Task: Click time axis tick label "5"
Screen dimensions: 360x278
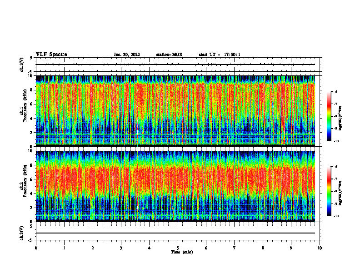Action: (x=178, y=248)
